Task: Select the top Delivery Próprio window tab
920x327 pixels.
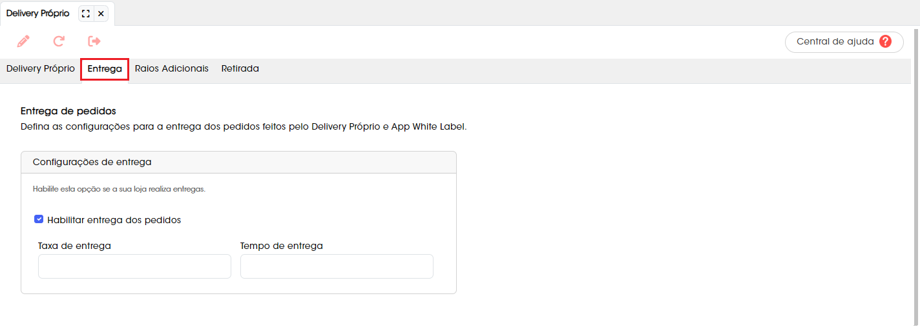Action: (x=38, y=14)
